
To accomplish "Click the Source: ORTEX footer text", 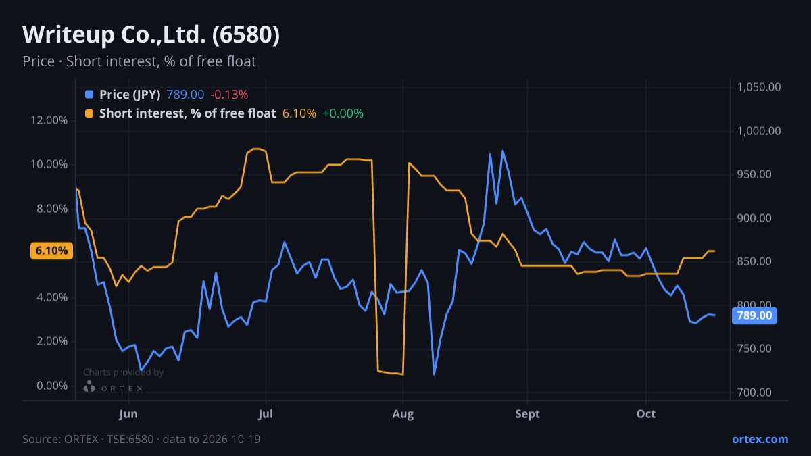I will (x=141, y=439).
